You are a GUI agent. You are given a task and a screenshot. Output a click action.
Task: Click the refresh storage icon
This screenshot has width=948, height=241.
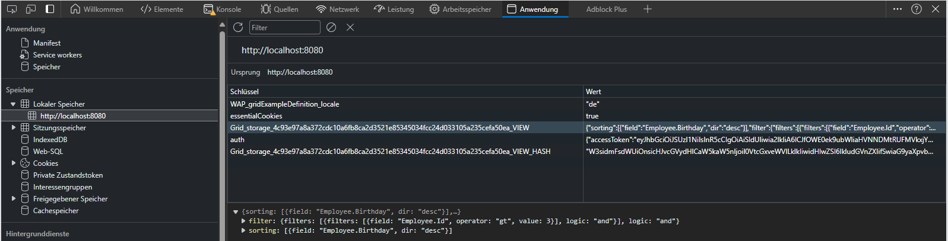coord(238,27)
